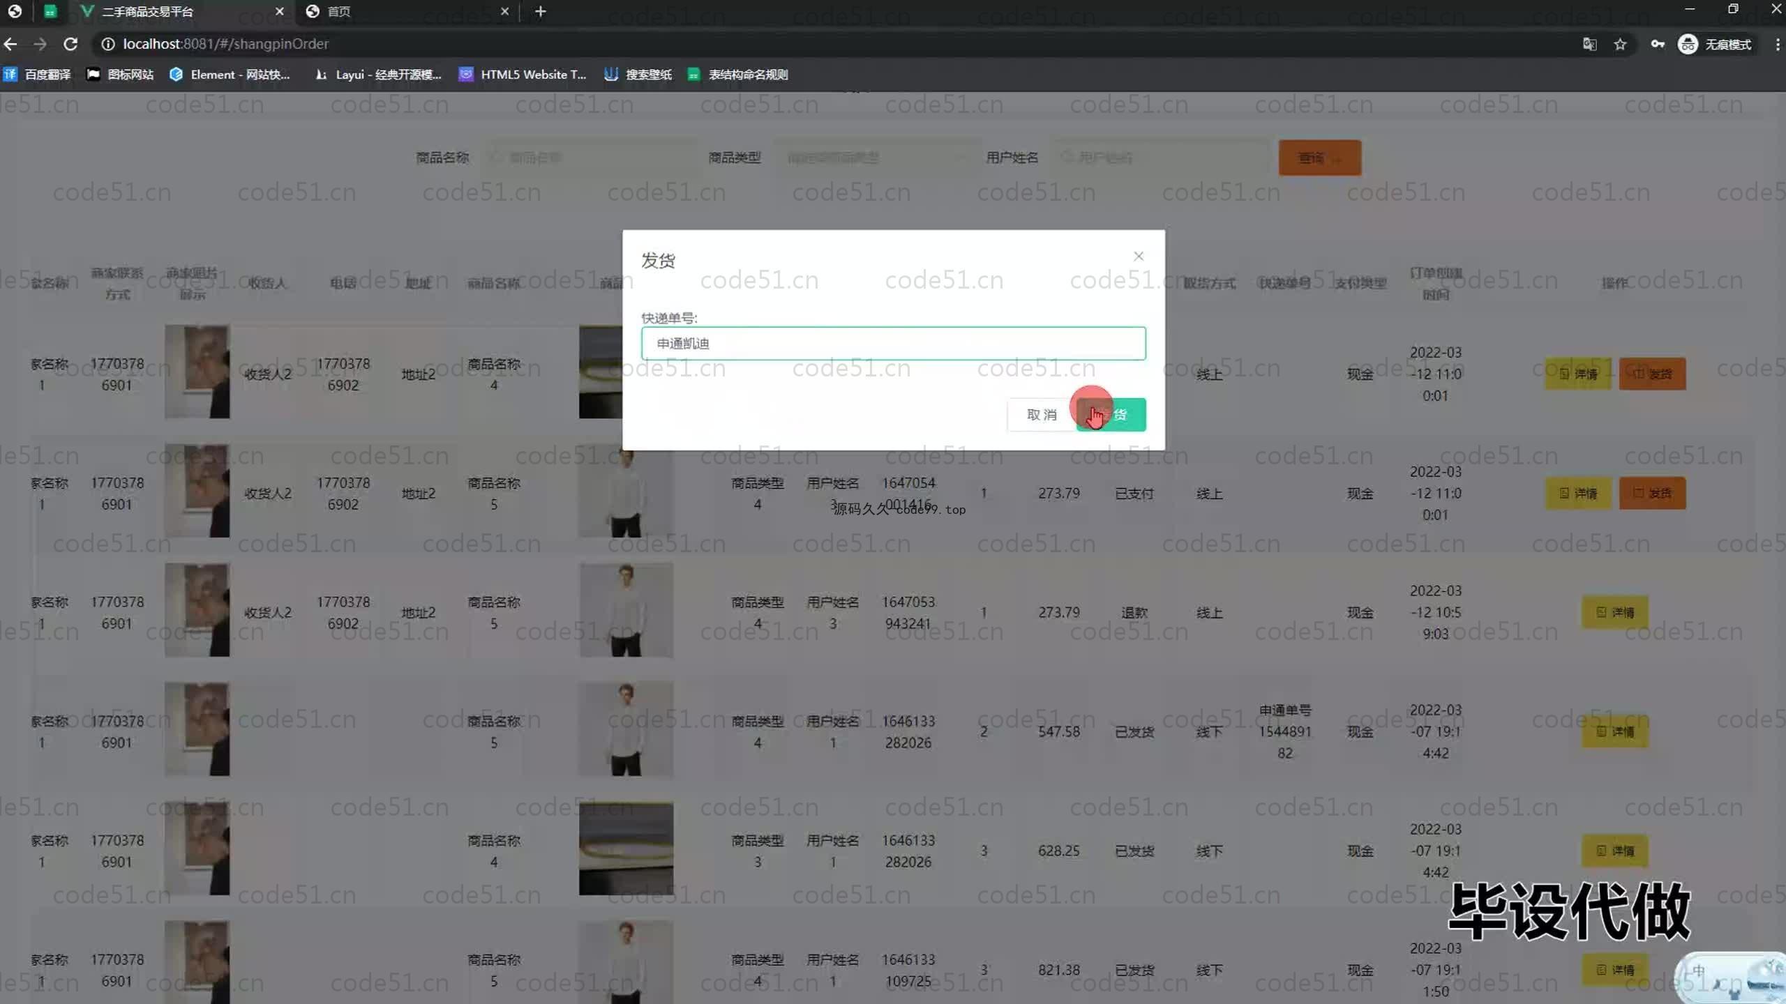The image size is (1786, 1004).
Task: Click the 快递单号 input field
Action: coord(893,344)
